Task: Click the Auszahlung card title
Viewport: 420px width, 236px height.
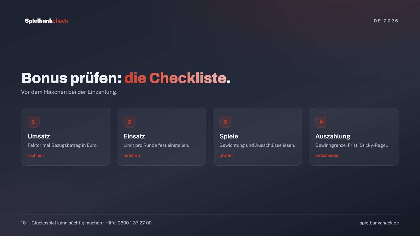Action: pyautogui.click(x=333, y=136)
